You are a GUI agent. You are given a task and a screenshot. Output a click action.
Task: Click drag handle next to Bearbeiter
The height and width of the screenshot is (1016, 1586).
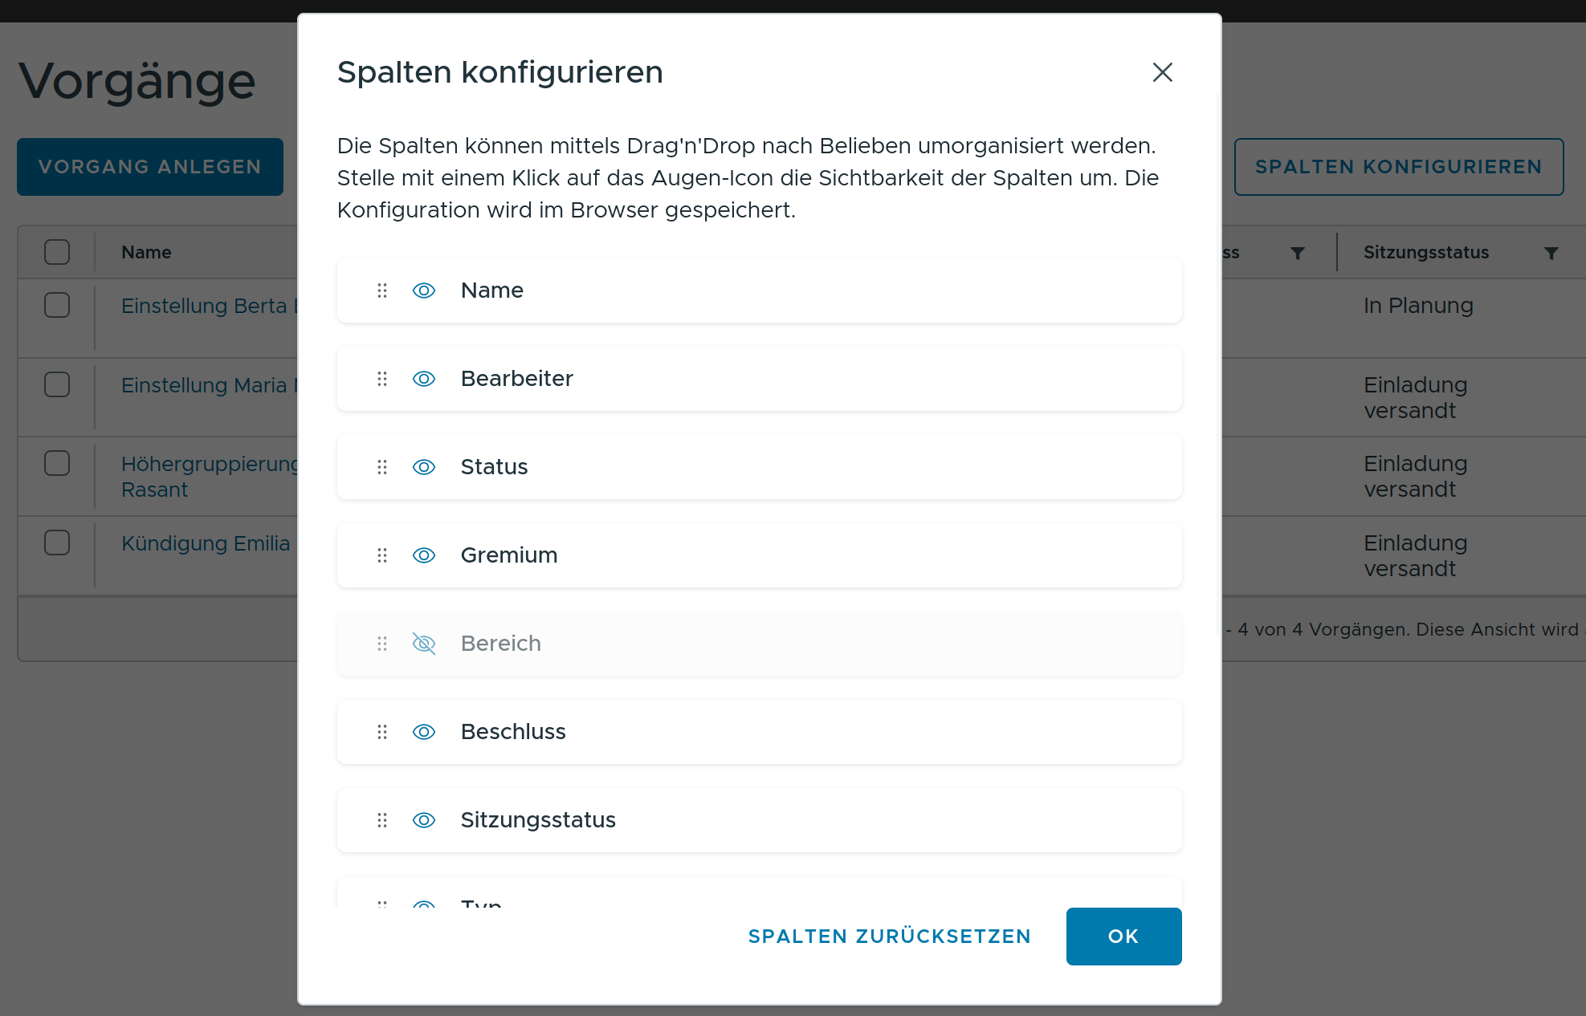pos(382,379)
